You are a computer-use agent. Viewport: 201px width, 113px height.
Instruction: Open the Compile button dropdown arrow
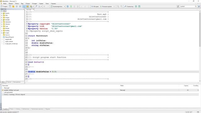pyautogui.click(x=64, y=6)
